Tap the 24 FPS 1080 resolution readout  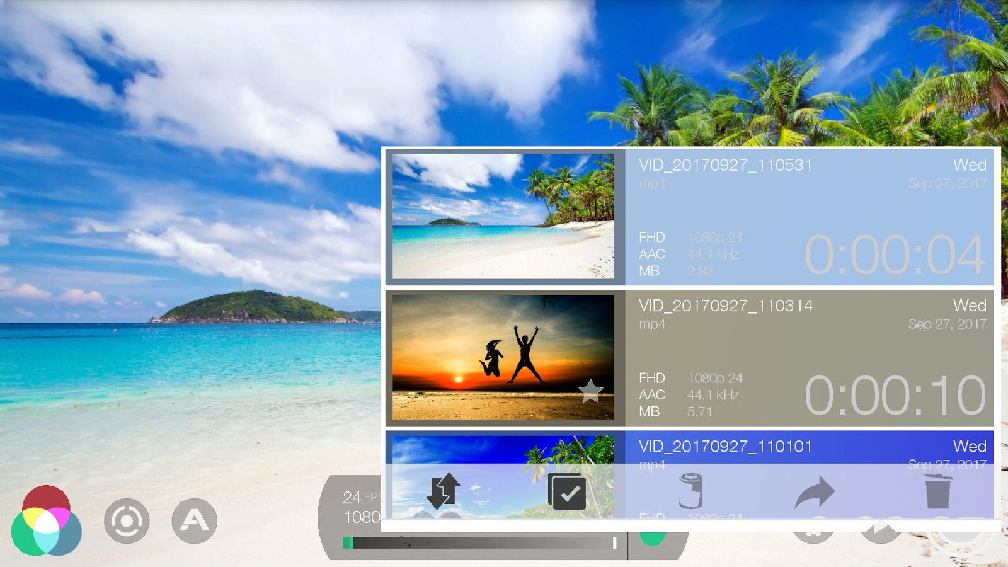coord(362,507)
